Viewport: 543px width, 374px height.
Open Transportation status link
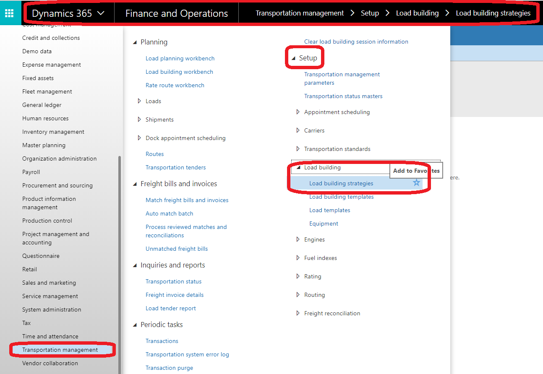coord(173,281)
